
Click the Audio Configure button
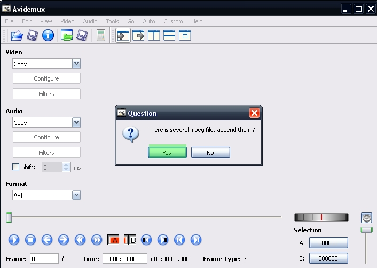click(x=46, y=137)
